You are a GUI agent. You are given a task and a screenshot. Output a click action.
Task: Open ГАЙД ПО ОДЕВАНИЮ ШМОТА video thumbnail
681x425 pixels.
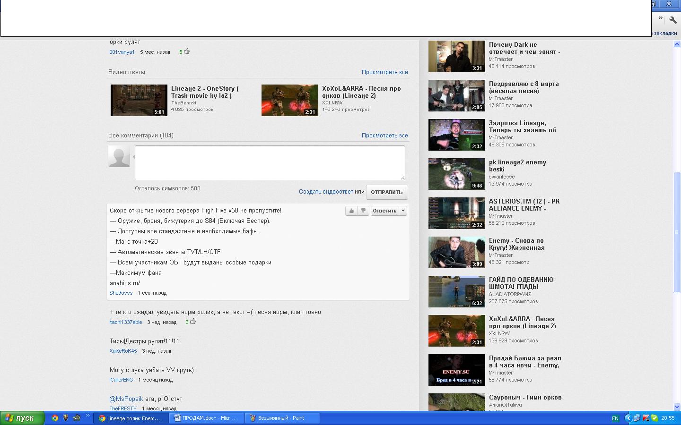pyautogui.click(x=457, y=292)
